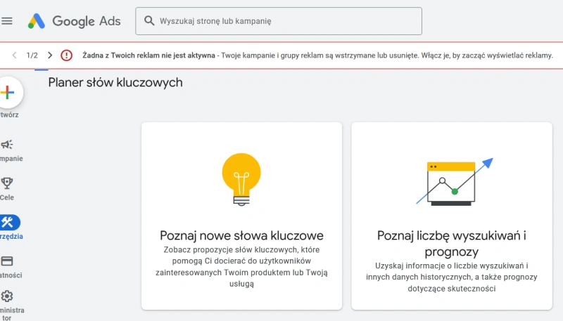Click 'Żadna z Twoich reklam nie jest aktywna' alert text
563x321 pixels.
coord(148,55)
